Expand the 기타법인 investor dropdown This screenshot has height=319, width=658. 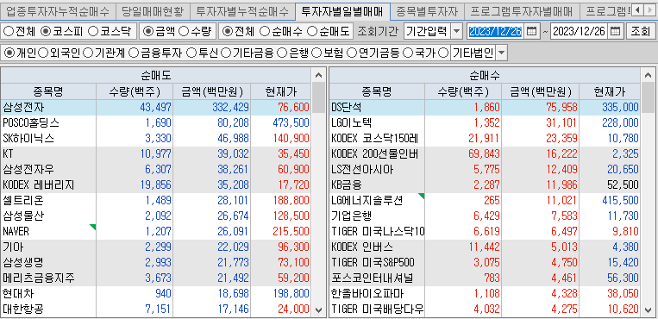tap(502, 53)
